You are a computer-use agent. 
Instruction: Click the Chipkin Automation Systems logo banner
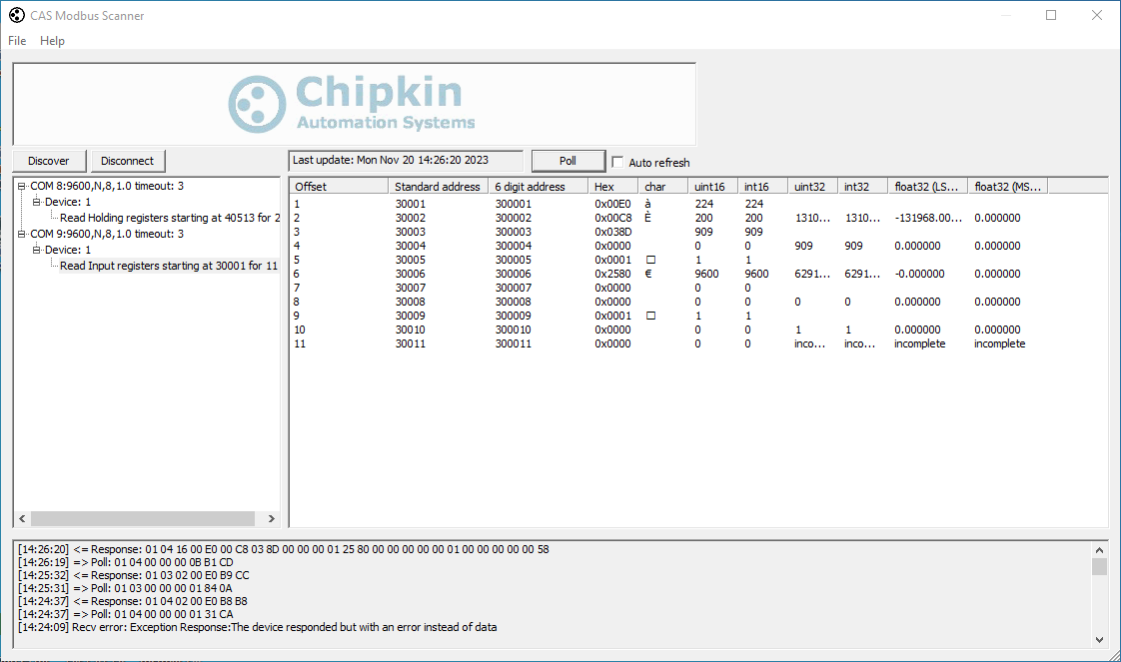(x=354, y=104)
